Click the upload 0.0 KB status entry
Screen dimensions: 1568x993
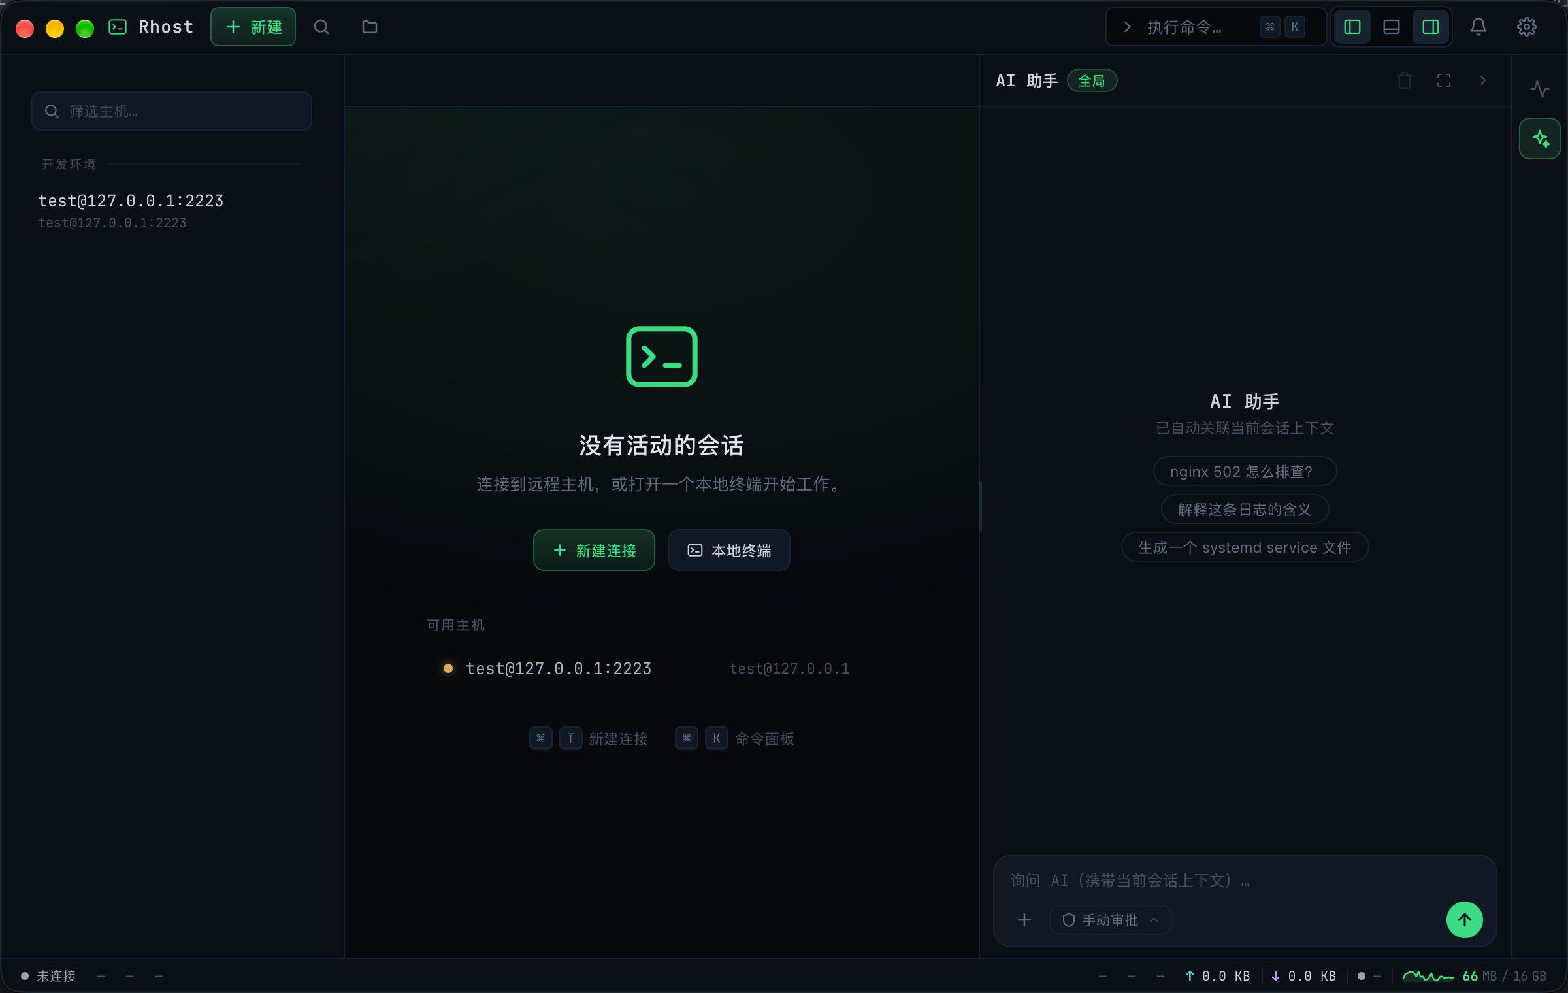tap(1218, 975)
